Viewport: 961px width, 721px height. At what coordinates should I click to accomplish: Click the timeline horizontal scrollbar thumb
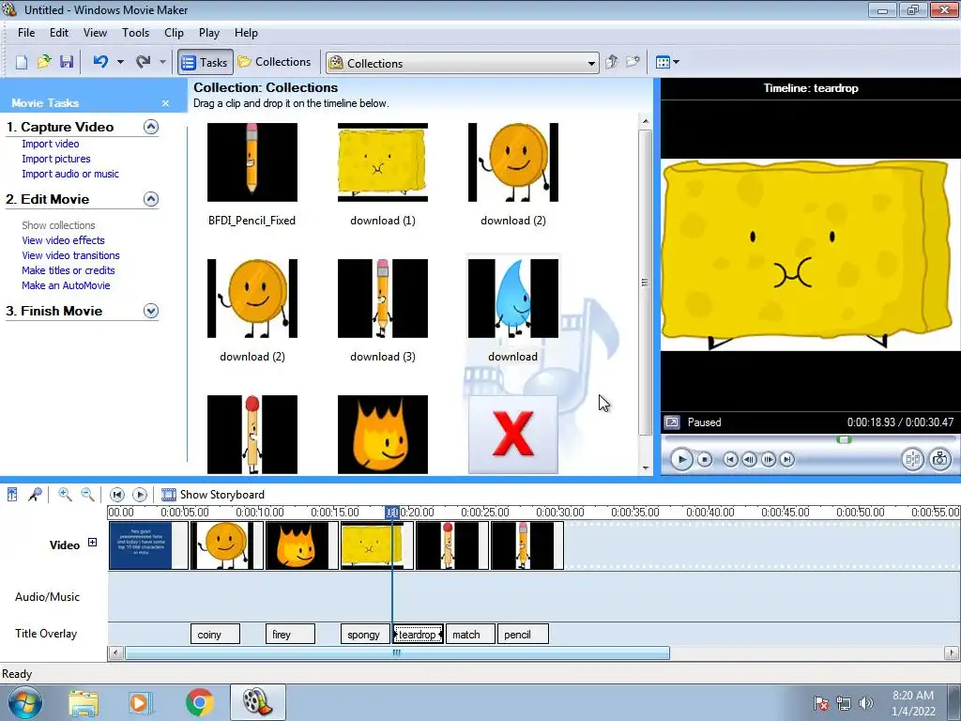[397, 653]
